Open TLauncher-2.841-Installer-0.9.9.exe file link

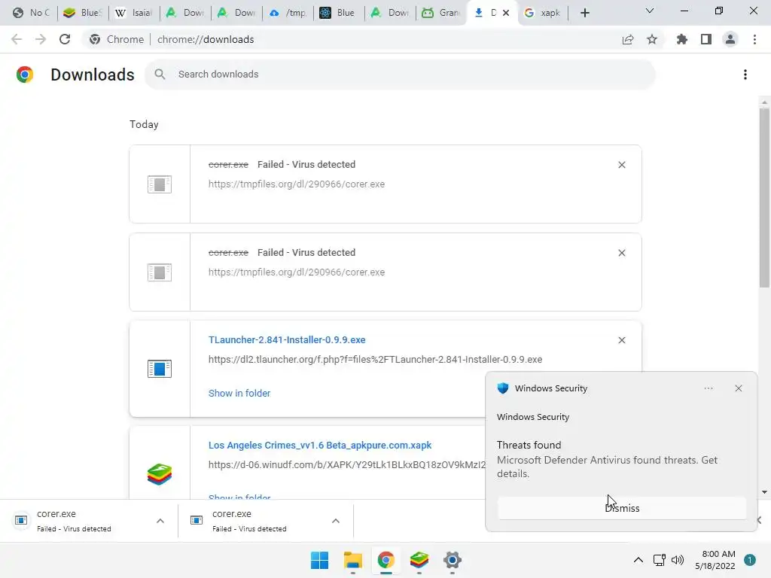click(x=287, y=339)
